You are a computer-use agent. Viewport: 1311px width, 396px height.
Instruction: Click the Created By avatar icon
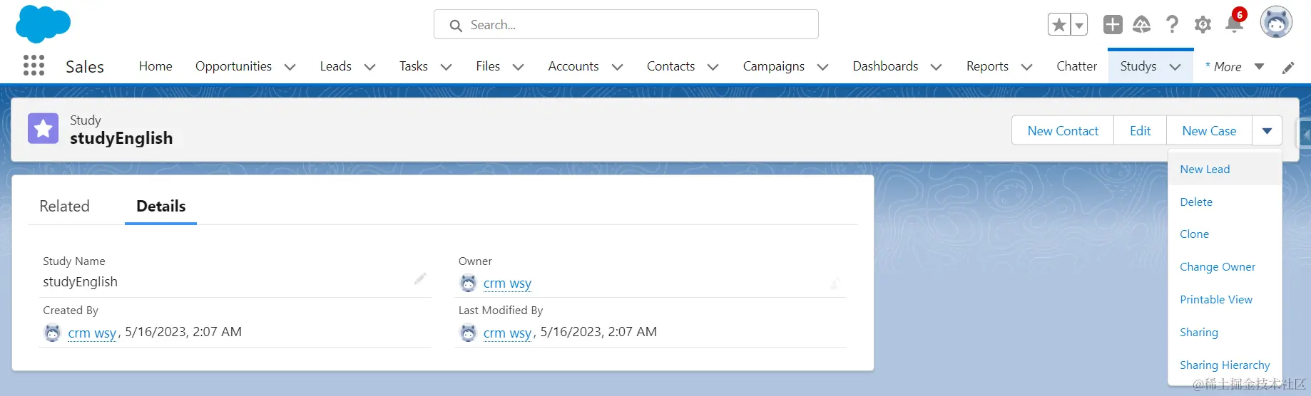(53, 333)
